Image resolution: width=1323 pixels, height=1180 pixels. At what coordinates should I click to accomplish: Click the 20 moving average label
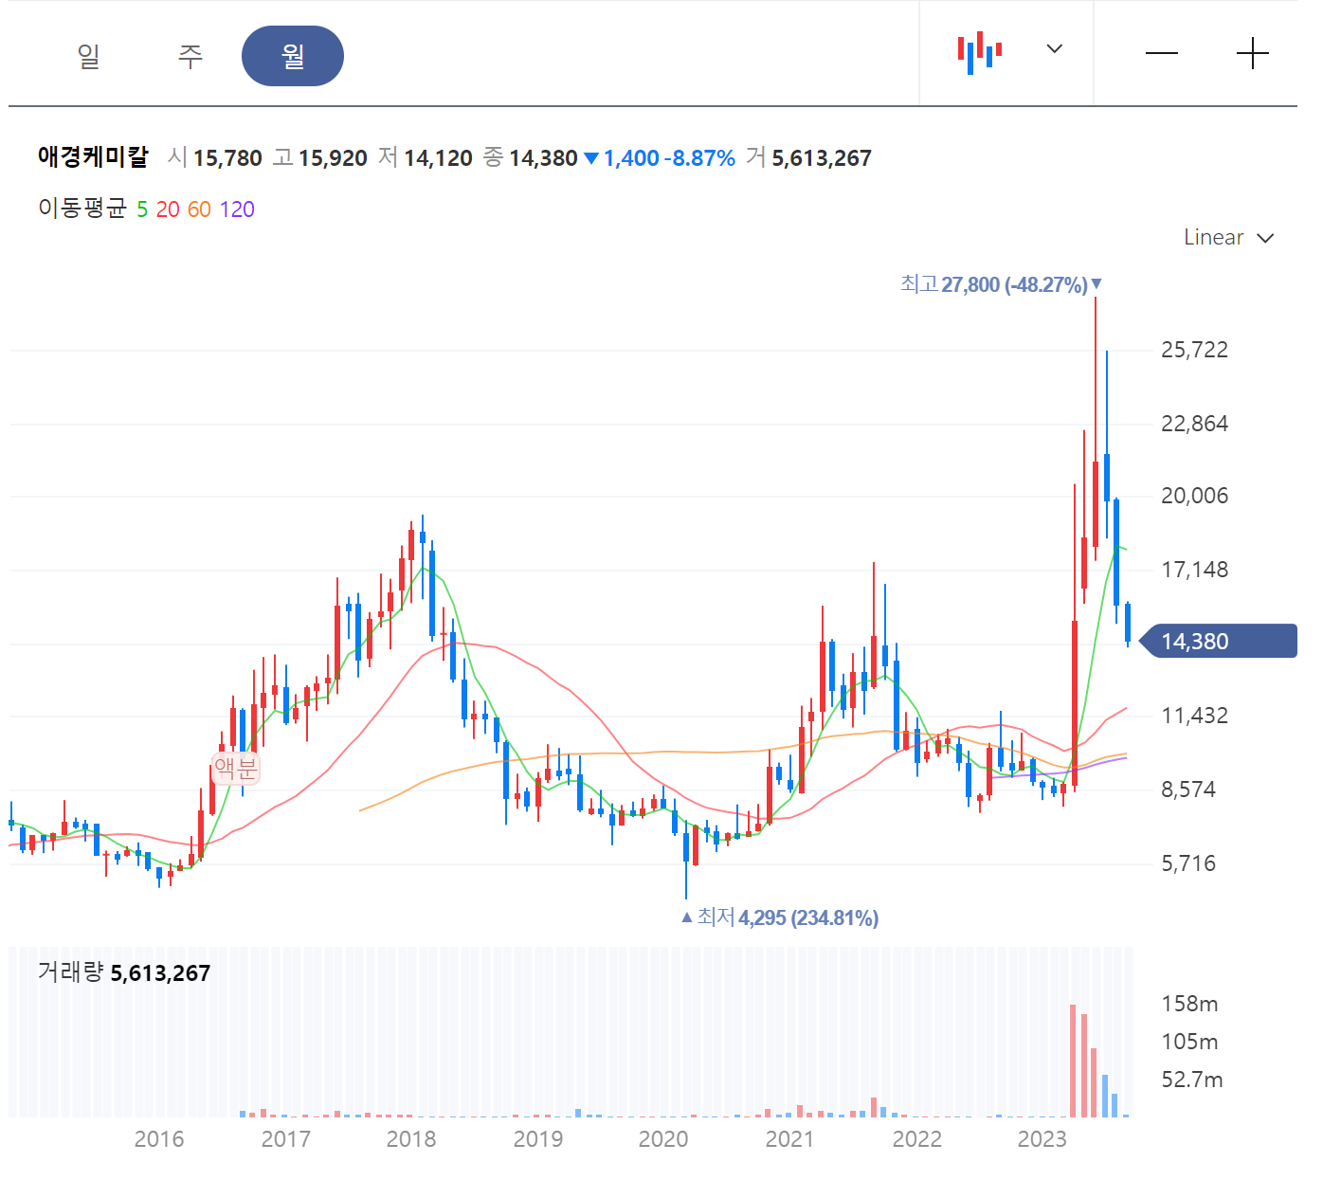[168, 209]
